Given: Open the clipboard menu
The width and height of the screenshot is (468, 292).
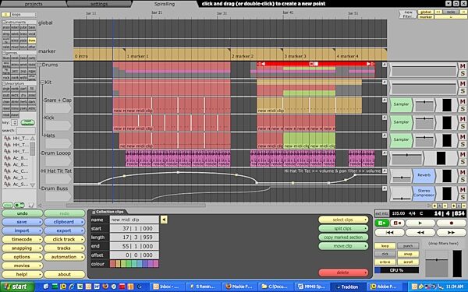Looking at the screenshot, I should (64, 222).
